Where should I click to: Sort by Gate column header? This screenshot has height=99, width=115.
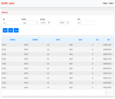97,40
